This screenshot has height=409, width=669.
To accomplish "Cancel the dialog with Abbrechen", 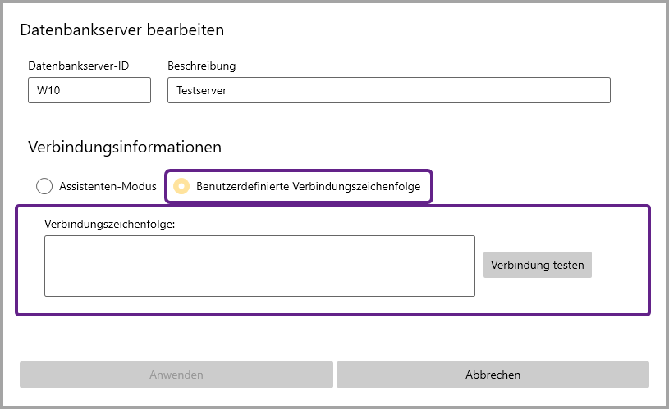I will tap(493, 375).
